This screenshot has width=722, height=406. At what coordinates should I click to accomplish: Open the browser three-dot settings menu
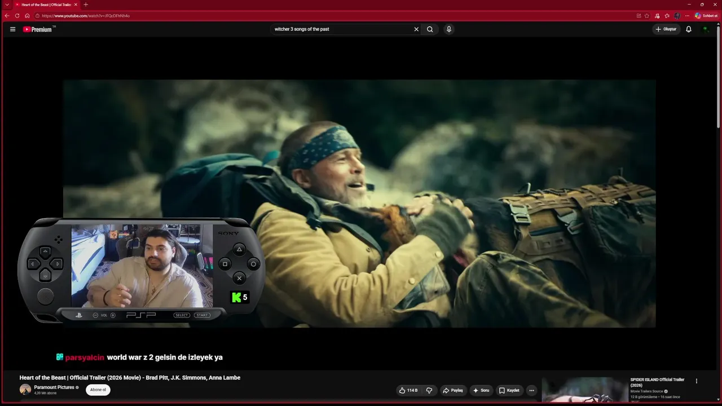coord(687,16)
